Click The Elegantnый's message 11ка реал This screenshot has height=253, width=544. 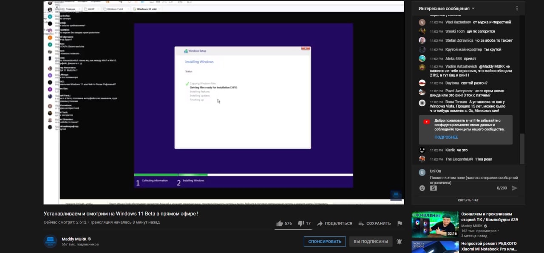(484, 159)
